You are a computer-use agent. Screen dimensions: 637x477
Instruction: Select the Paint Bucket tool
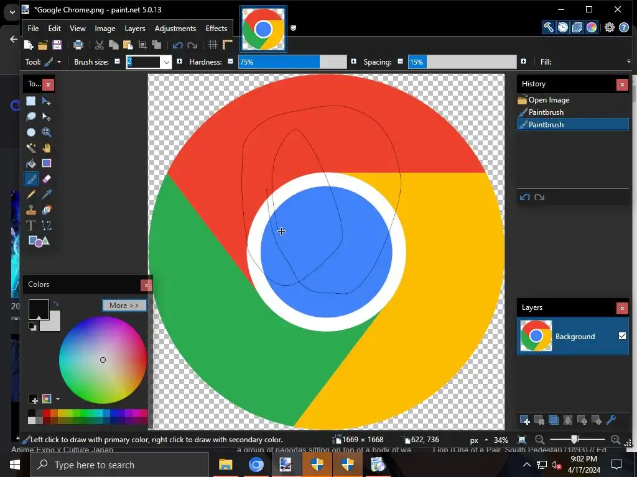point(31,163)
